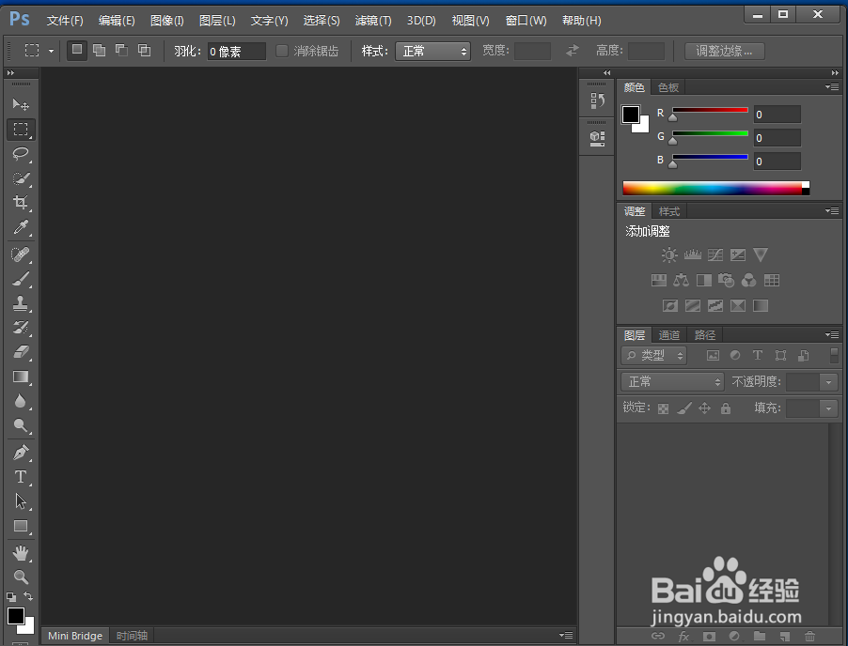
Task: Toggle Add to selection mode in options bar
Action: (99, 51)
